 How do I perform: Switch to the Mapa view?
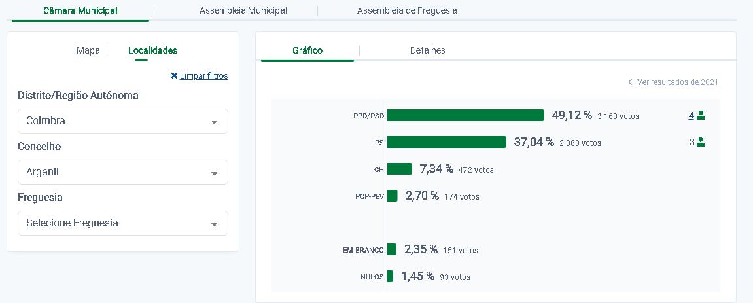[x=88, y=50]
